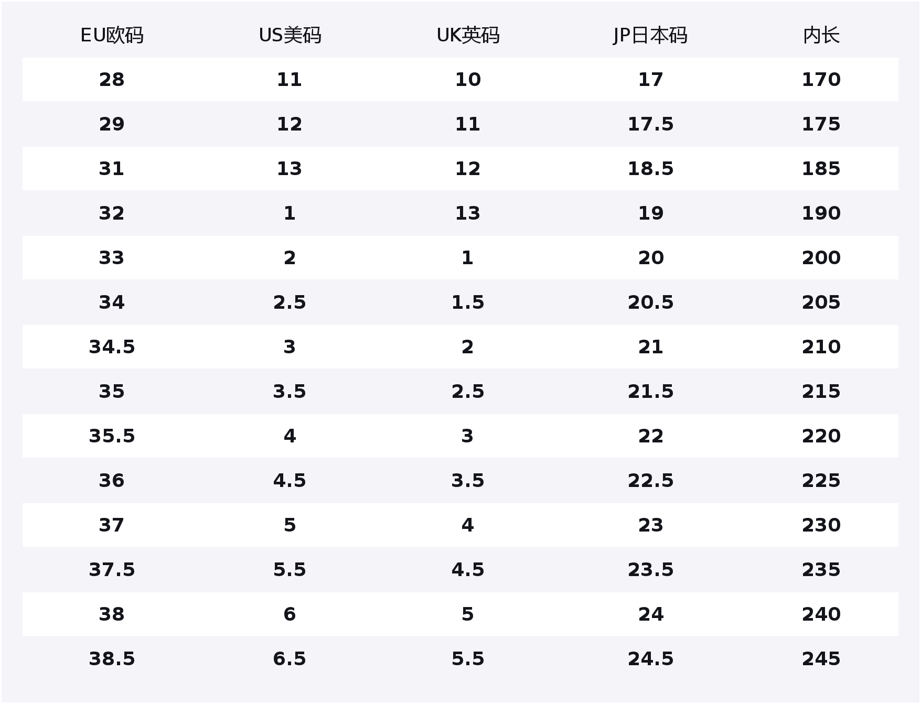This screenshot has width=921, height=704.
Task: Click inner length value 245
Action: click(x=821, y=659)
